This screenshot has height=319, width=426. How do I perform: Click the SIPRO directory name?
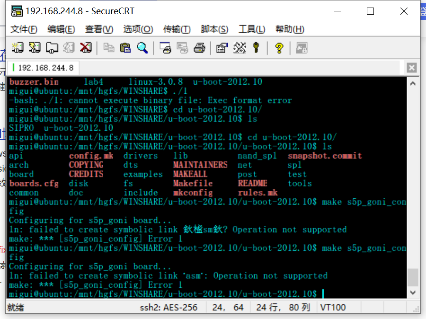tap(21, 128)
